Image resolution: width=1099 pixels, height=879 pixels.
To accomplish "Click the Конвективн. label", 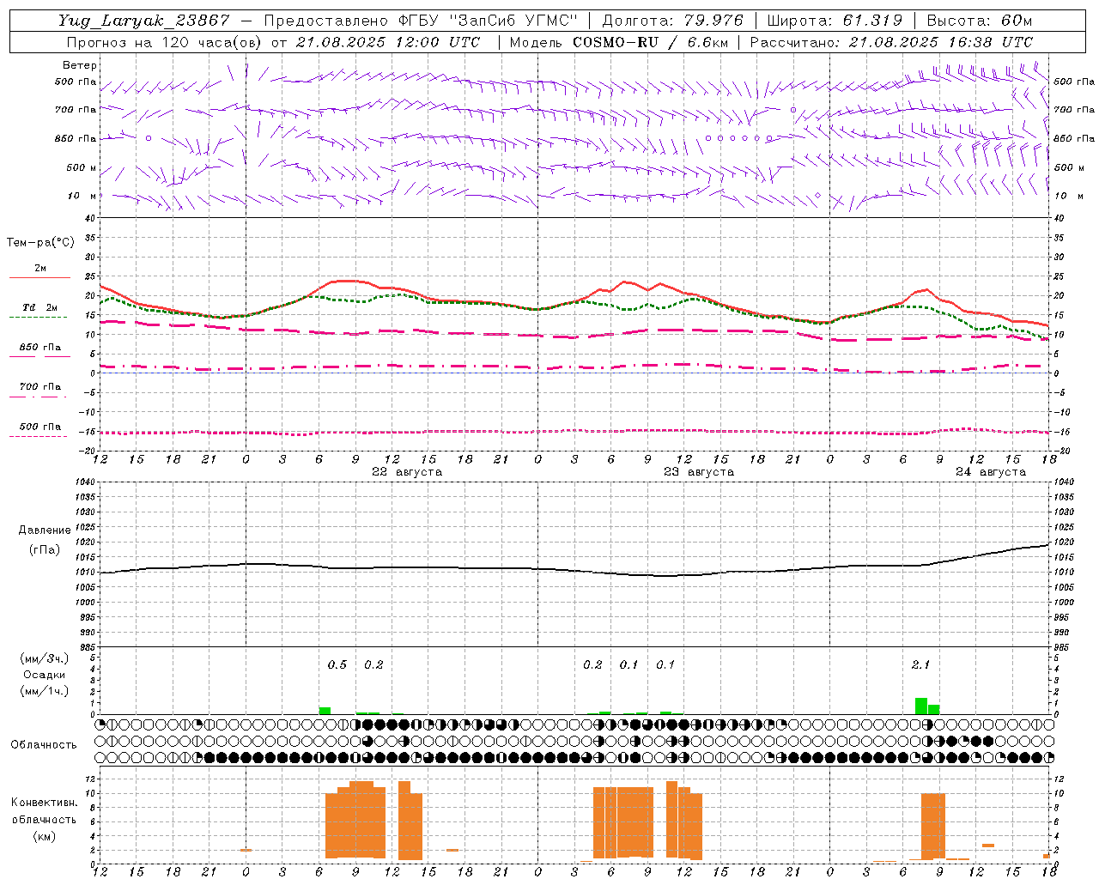I will tap(44, 803).
